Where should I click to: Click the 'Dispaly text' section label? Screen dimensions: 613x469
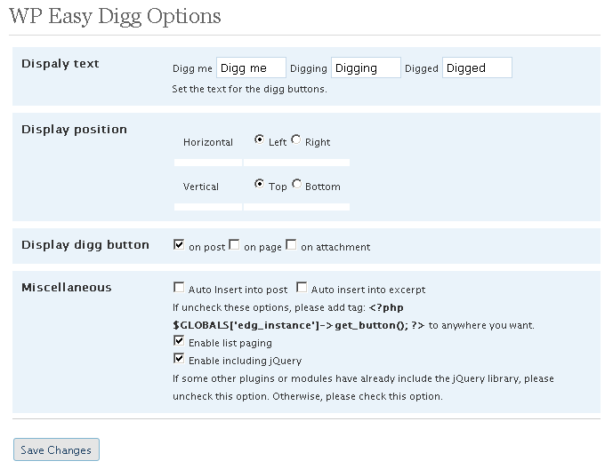60,64
